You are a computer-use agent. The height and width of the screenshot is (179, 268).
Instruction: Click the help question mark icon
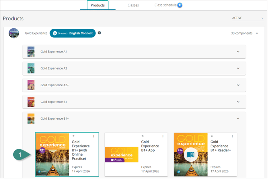[x=99, y=33]
